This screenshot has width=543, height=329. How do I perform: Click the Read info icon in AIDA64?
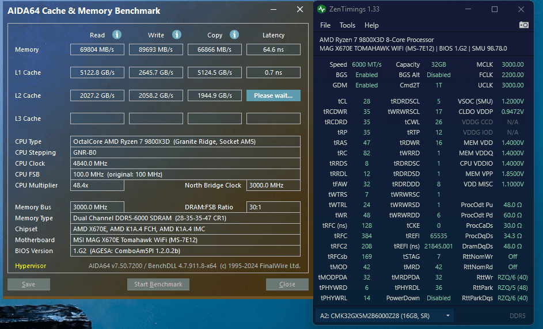[117, 35]
